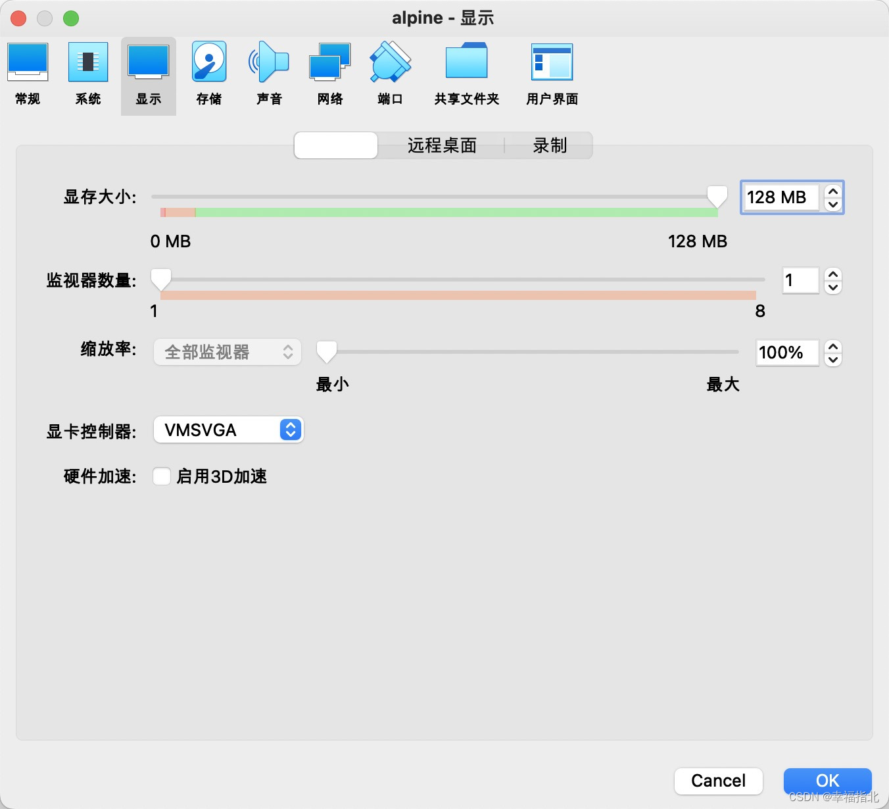The height and width of the screenshot is (809, 889).
Task: Confirm settings with the OK button
Action: 828,781
